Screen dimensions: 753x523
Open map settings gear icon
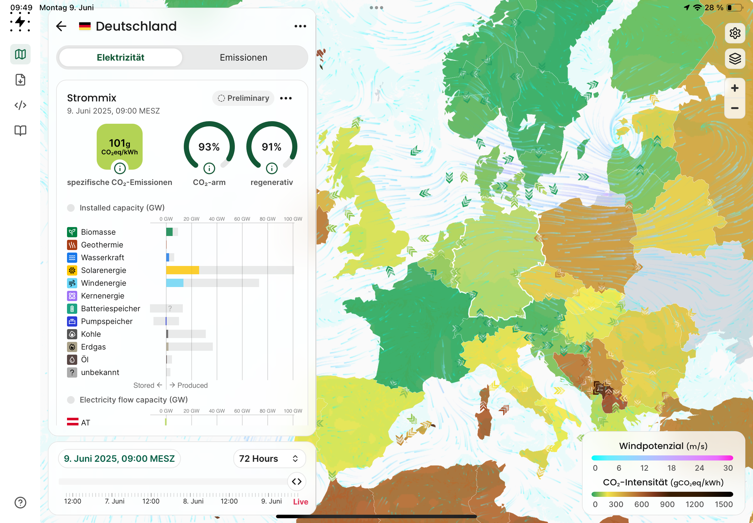tap(734, 33)
